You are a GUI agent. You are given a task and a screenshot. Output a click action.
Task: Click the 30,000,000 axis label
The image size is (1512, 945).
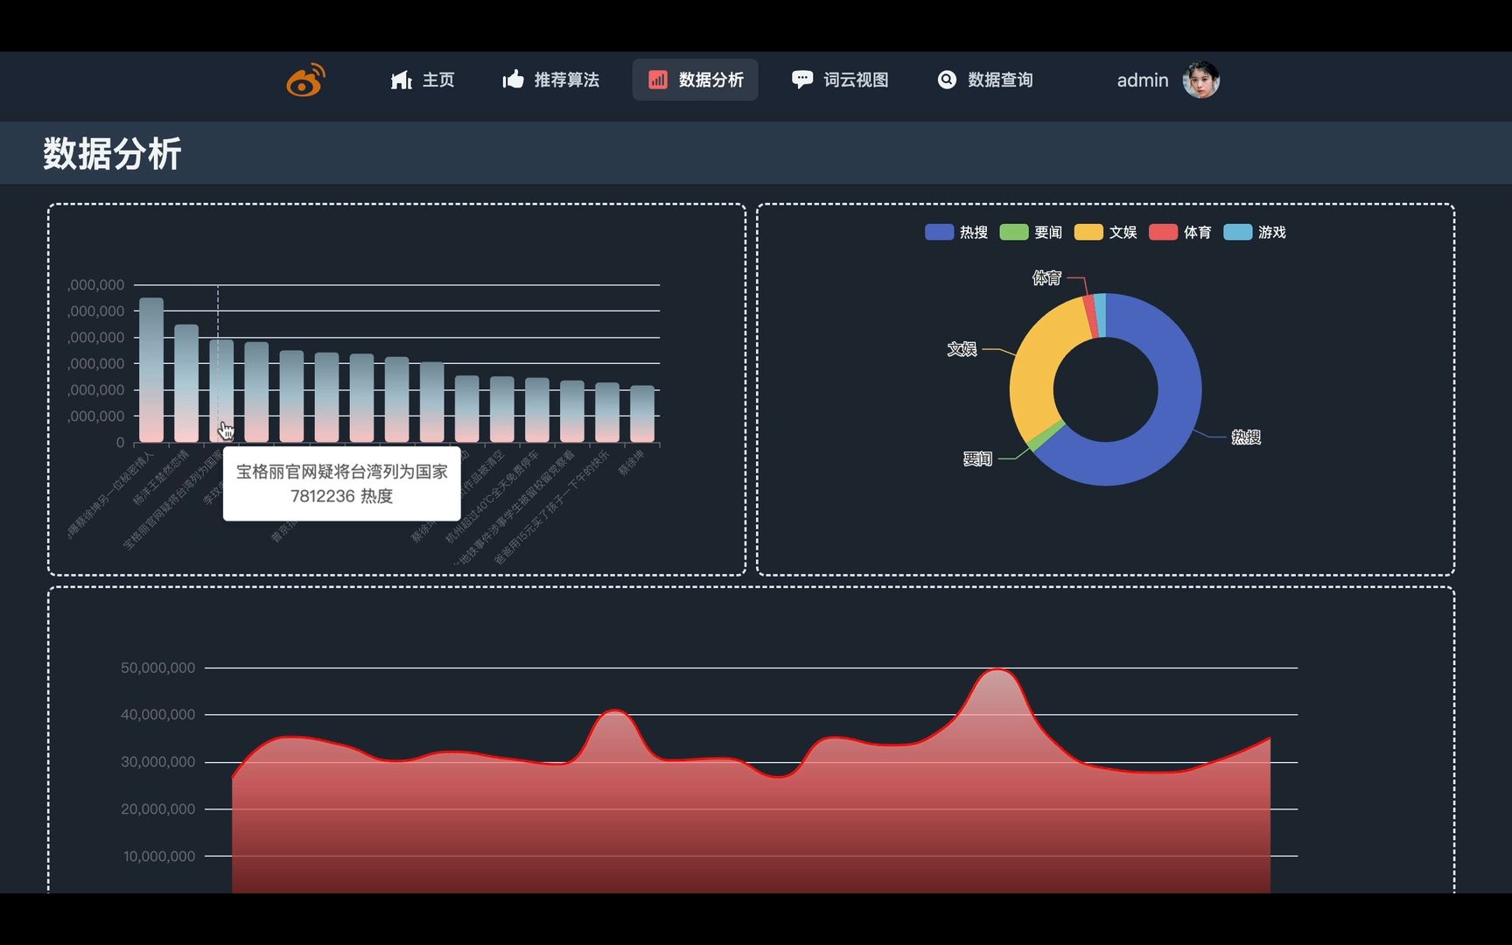158,762
